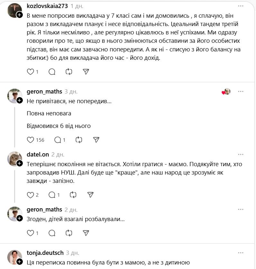Screen dimensions: 256x269
Task: Share datel.on's comment via send icon
Action: coord(90,195)
